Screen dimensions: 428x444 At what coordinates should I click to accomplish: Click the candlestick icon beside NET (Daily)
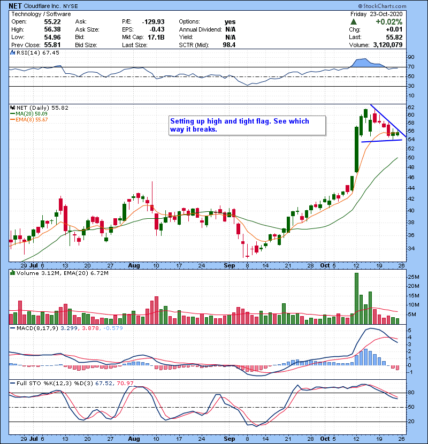click(12, 108)
